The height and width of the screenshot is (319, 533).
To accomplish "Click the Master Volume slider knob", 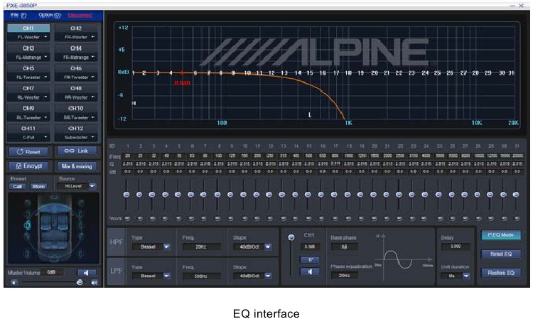I will pos(80,282).
